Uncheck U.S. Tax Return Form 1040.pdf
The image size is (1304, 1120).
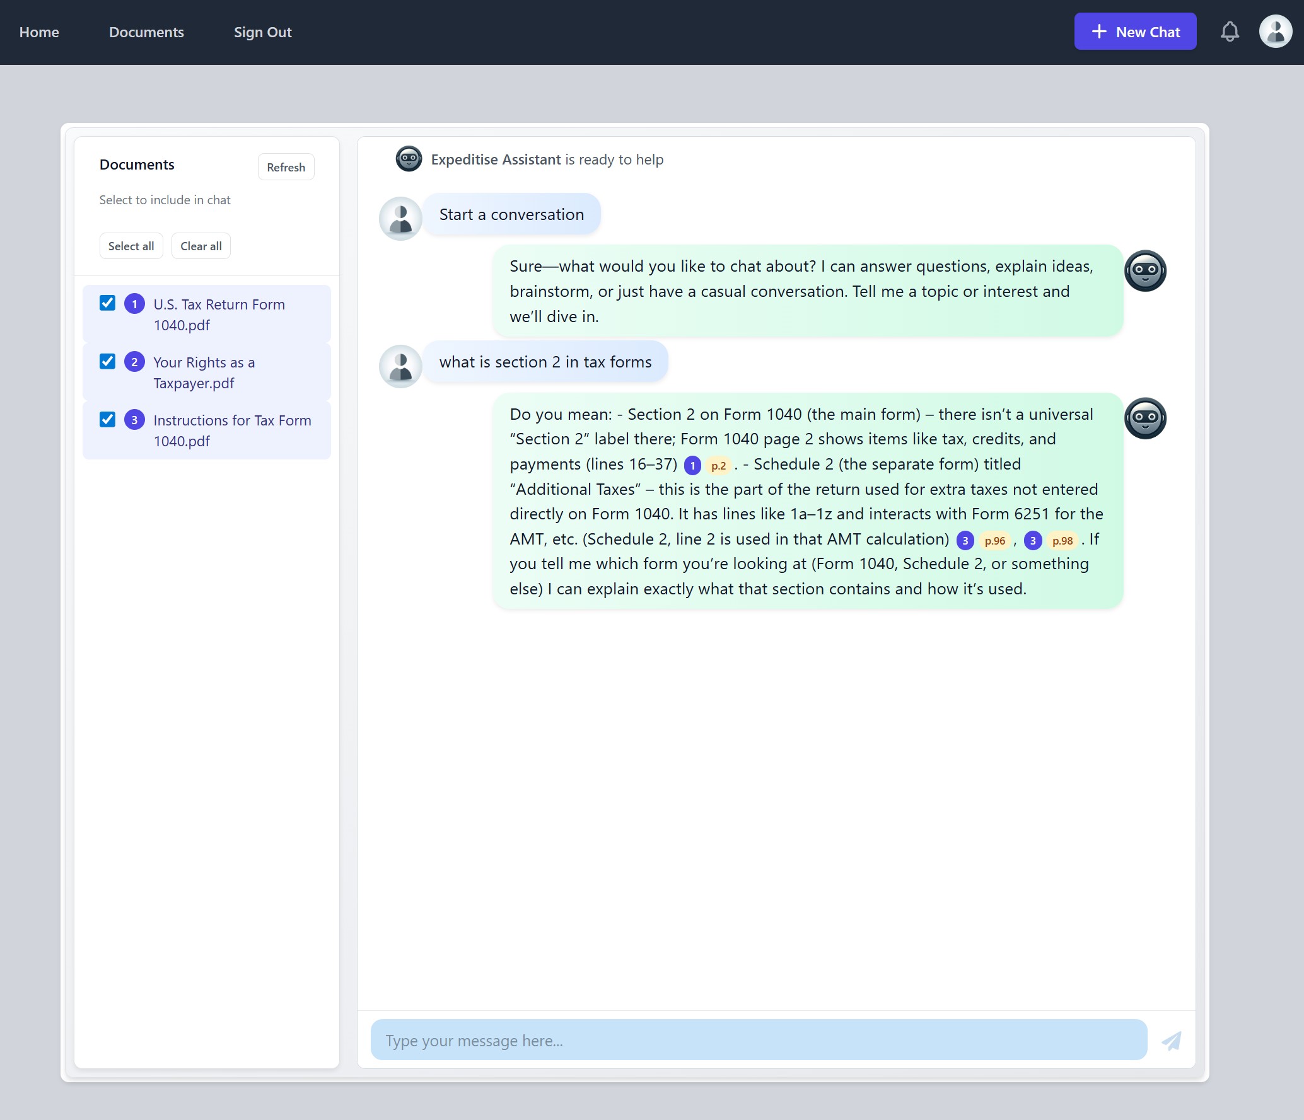click(107, 303)
